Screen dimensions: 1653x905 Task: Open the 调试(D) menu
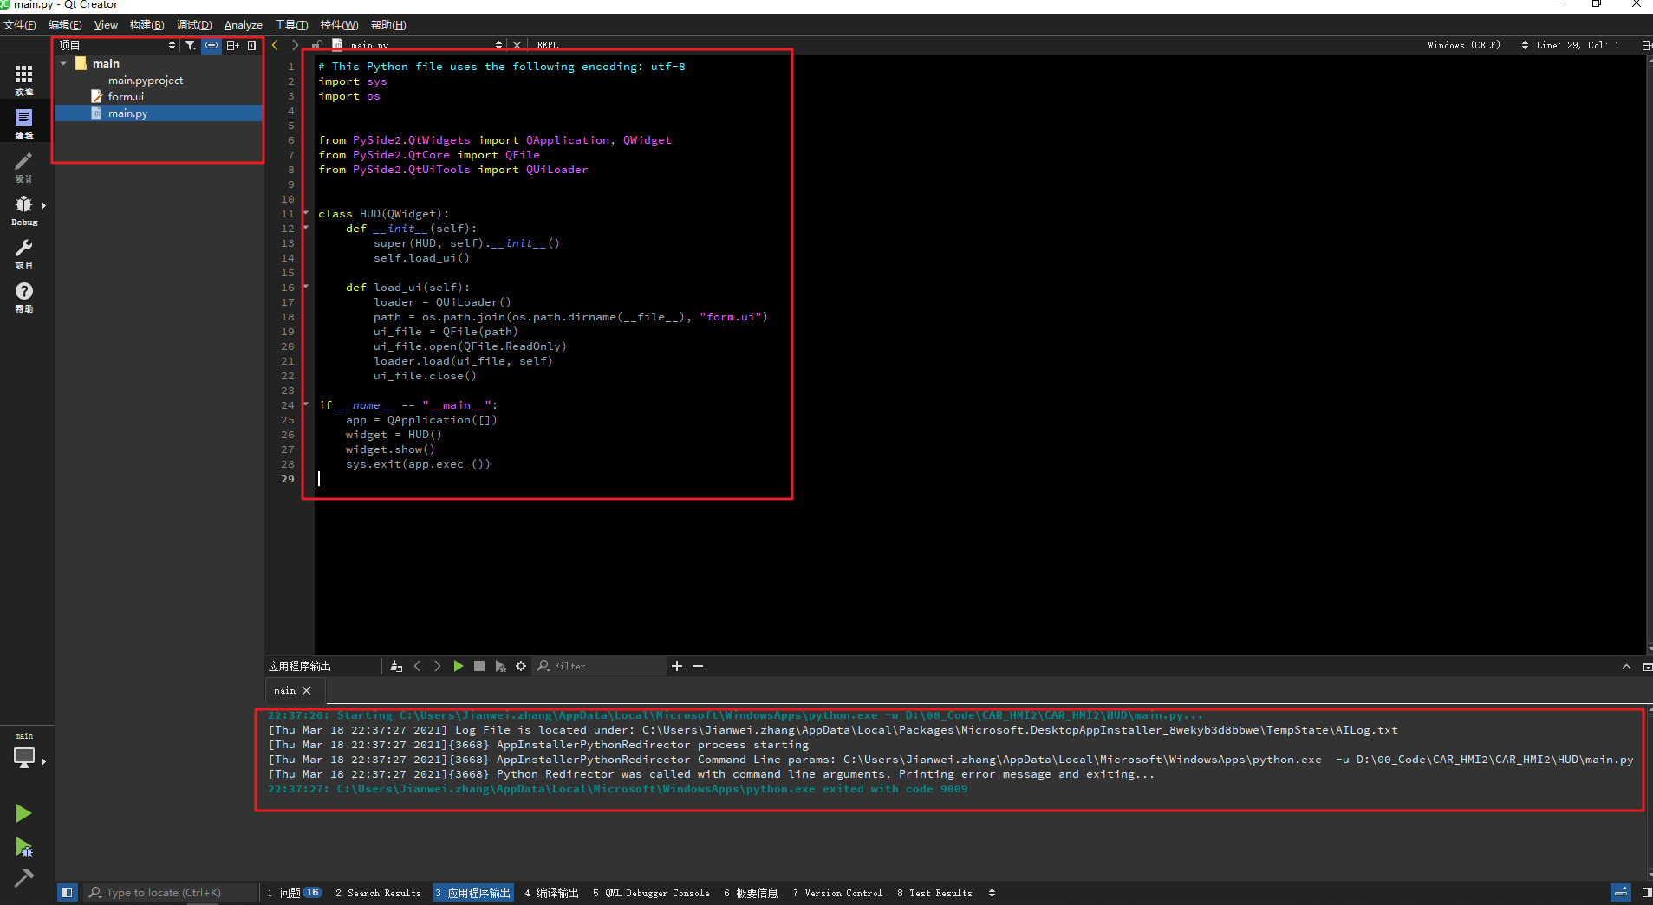coord(194,25)
